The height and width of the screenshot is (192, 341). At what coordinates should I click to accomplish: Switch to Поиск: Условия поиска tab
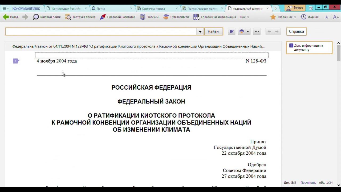[x=202, y=9]
